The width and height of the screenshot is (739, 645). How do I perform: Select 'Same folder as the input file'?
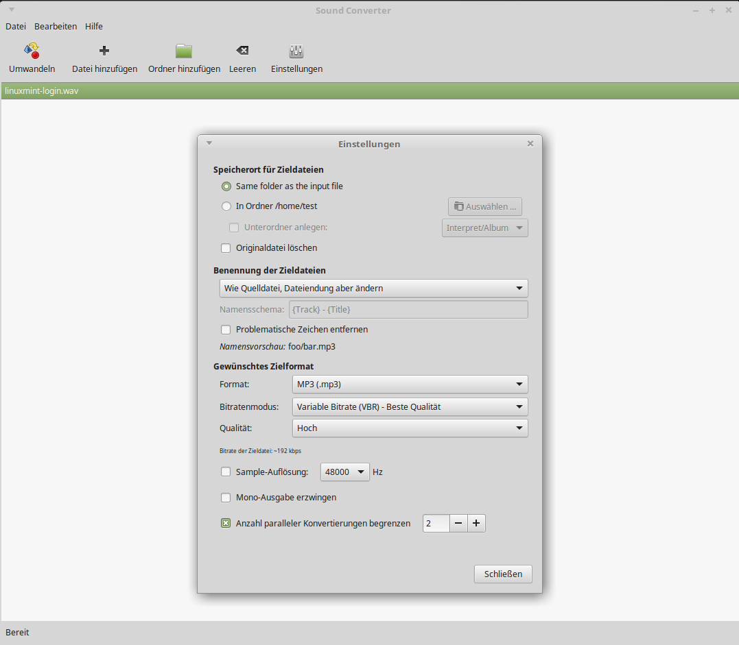(x=226, y=186)
